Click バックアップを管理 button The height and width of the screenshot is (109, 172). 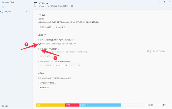click(x=46, y=65)
